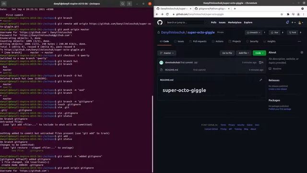Open the Chromium three-dot menu
Viewport: 307px width, 173px height.
(304, 14)
